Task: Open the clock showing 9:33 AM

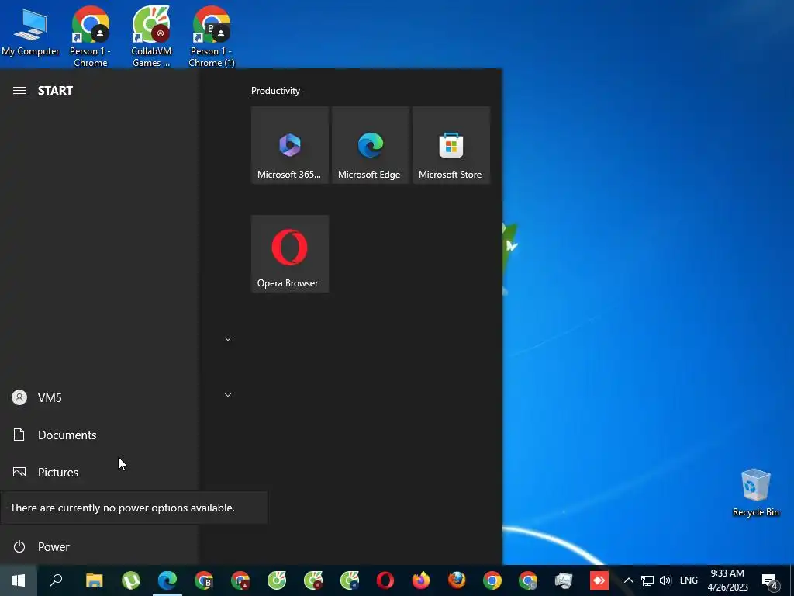Action: tap(727, 580)
